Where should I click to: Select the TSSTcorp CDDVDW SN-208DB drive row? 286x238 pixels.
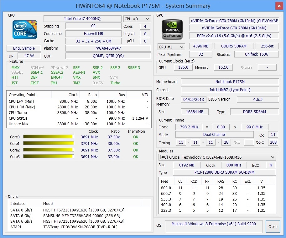point(79,227)
